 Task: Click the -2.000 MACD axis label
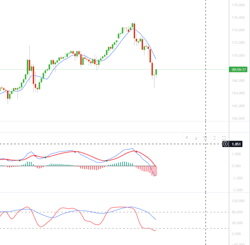pyautogui.click(x=237, y=190)
